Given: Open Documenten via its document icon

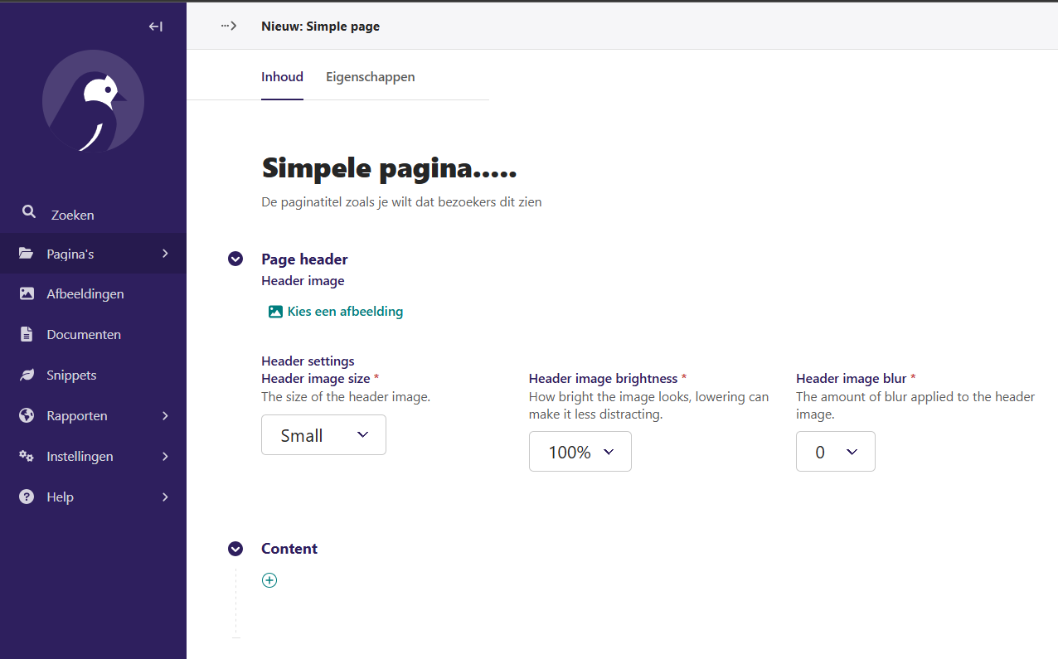Looking at the screenshot, I should 29,334.
